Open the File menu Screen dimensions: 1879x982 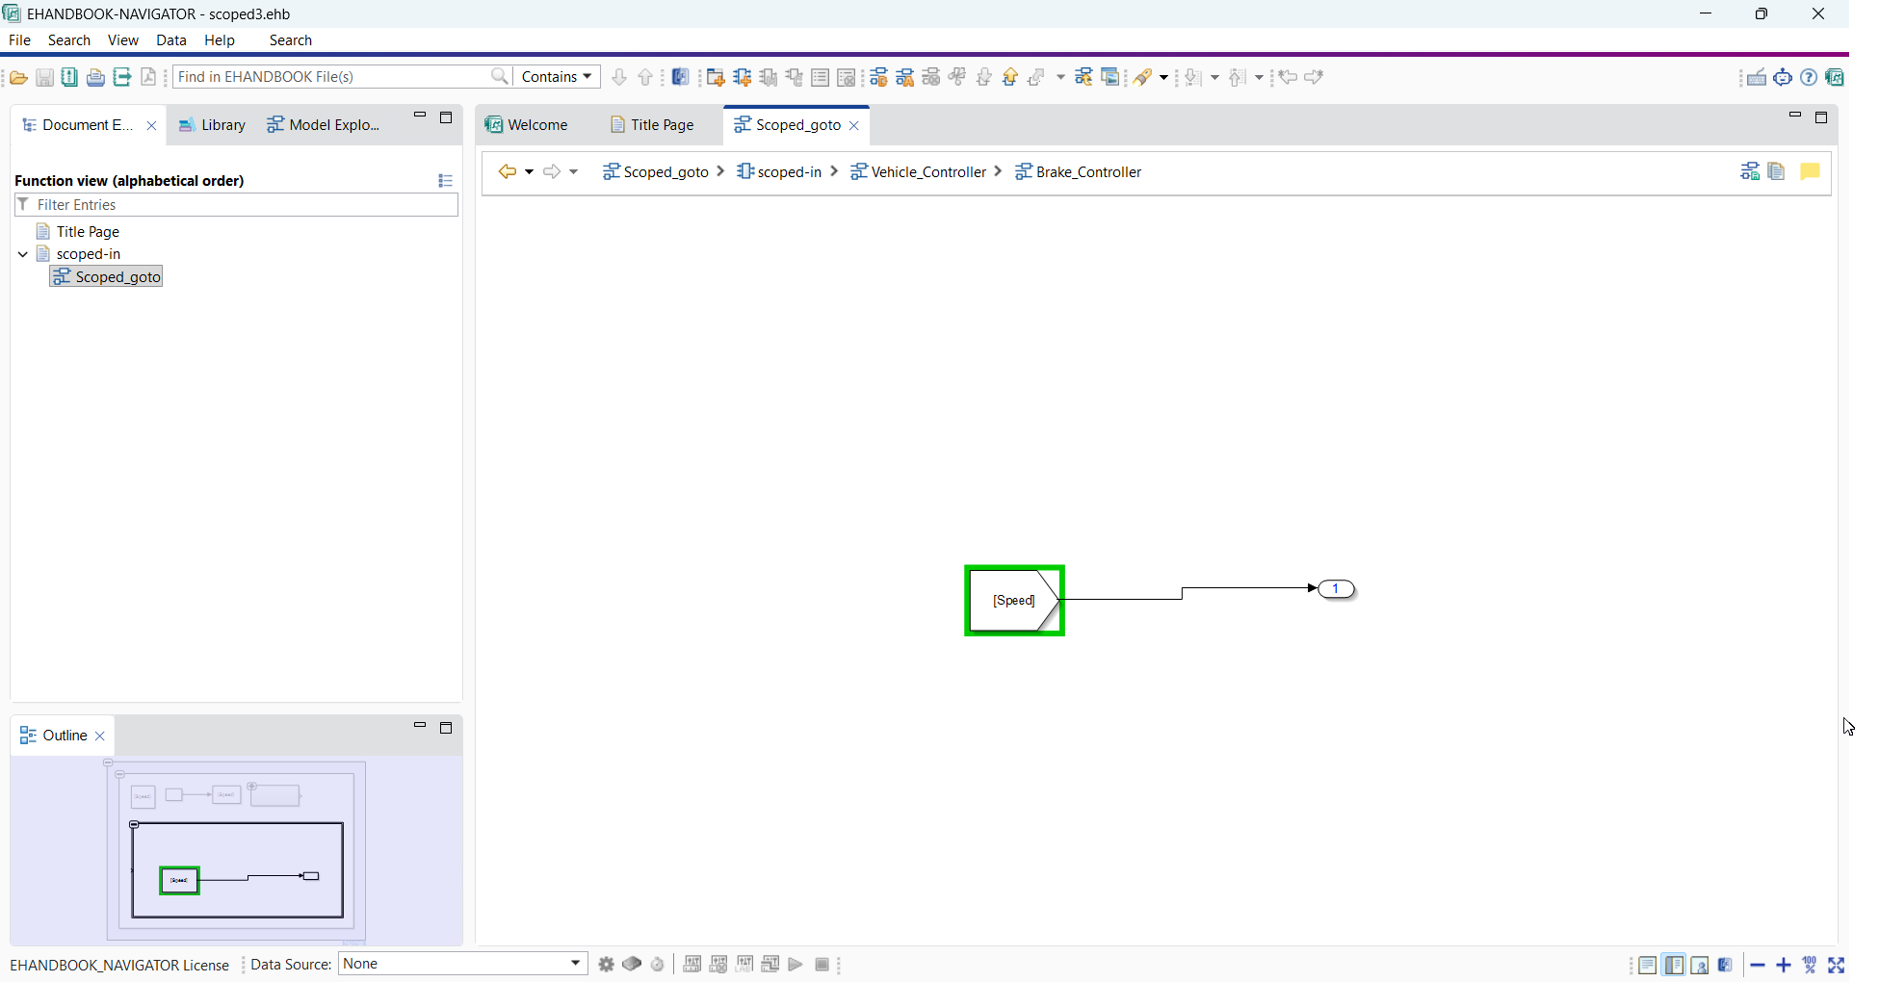(19, 39)
